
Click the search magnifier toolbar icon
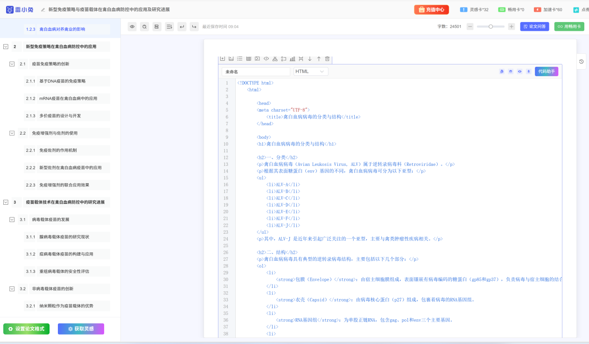click(145, 27)
